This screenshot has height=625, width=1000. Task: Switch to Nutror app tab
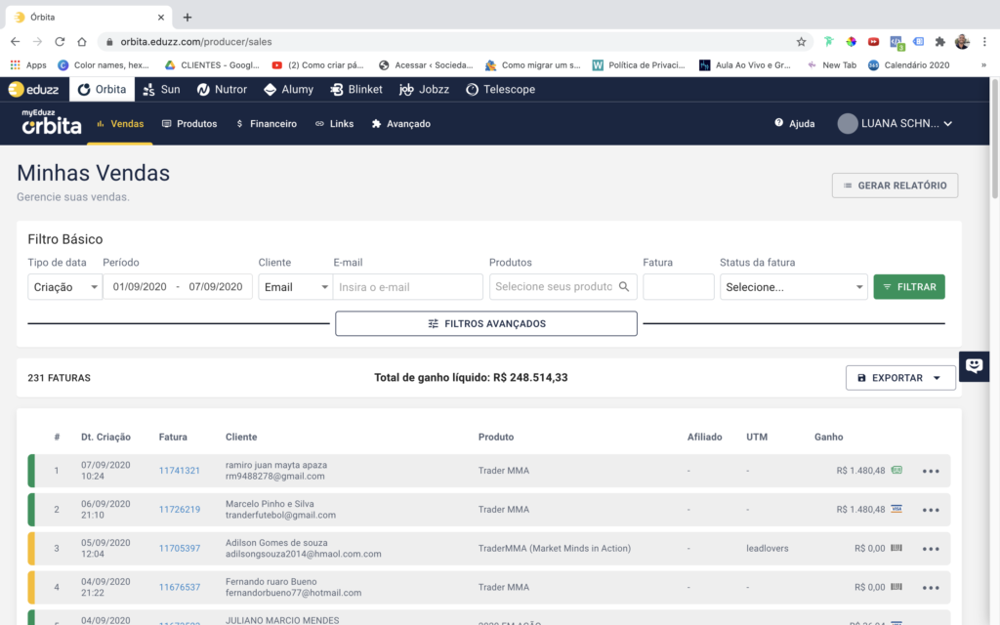pyautogui.click(x=222, y=89)
